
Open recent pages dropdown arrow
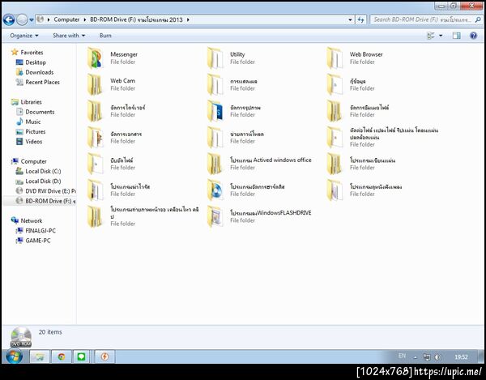click(32, 19)
